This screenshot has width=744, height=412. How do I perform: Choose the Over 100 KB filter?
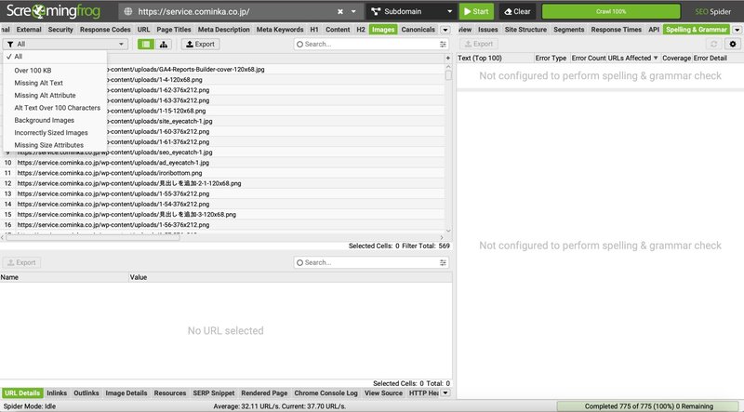(x=55, y=71)
